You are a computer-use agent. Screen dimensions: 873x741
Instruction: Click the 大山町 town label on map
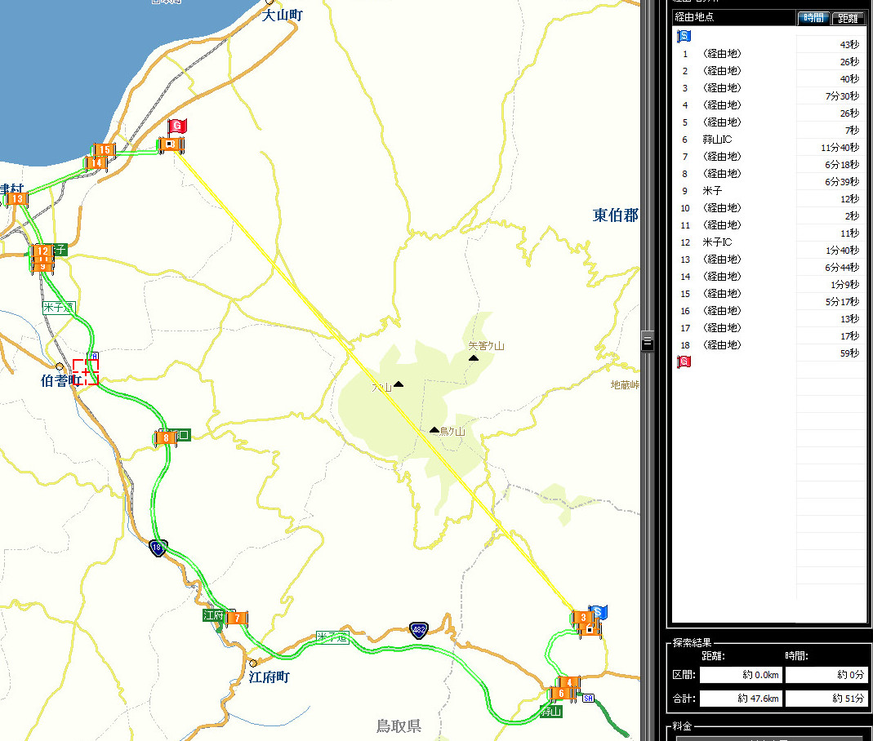(x=283, y=16)
